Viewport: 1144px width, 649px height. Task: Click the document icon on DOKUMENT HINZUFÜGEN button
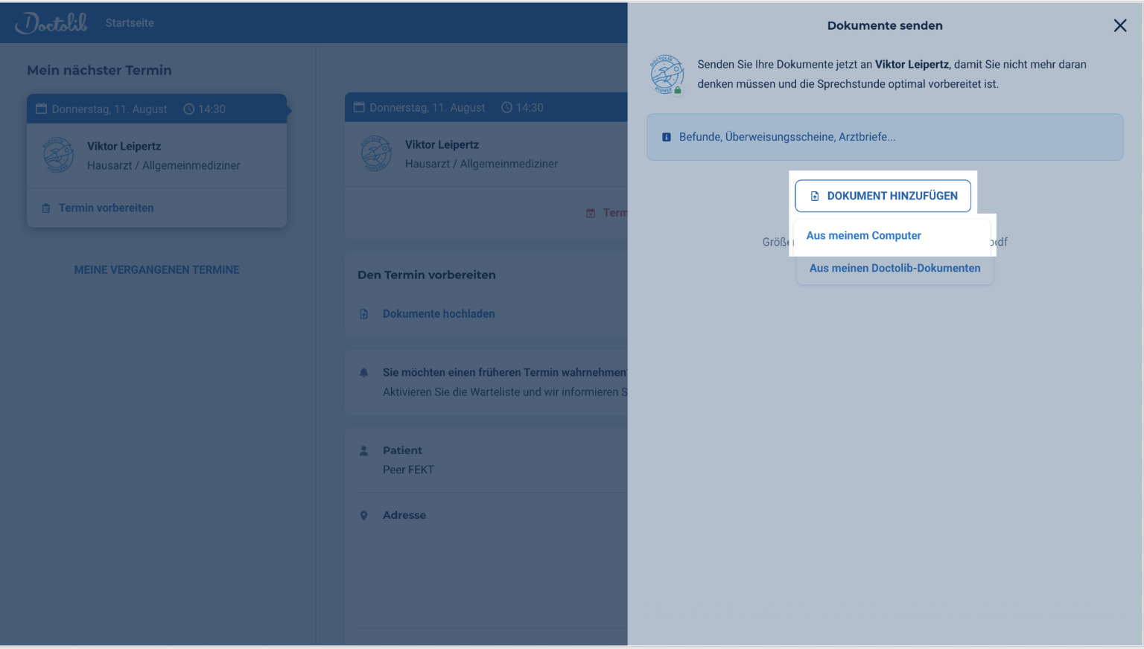[815, 196]
